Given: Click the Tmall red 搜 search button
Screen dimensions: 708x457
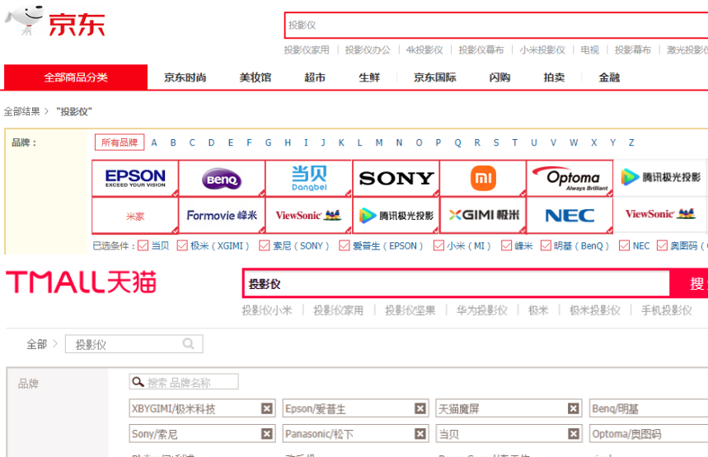Looking at the screenshot, I should coord(689,284).
